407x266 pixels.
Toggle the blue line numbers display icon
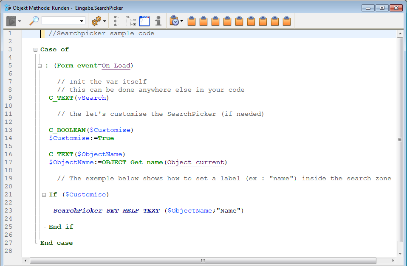(x=144, y=21)
